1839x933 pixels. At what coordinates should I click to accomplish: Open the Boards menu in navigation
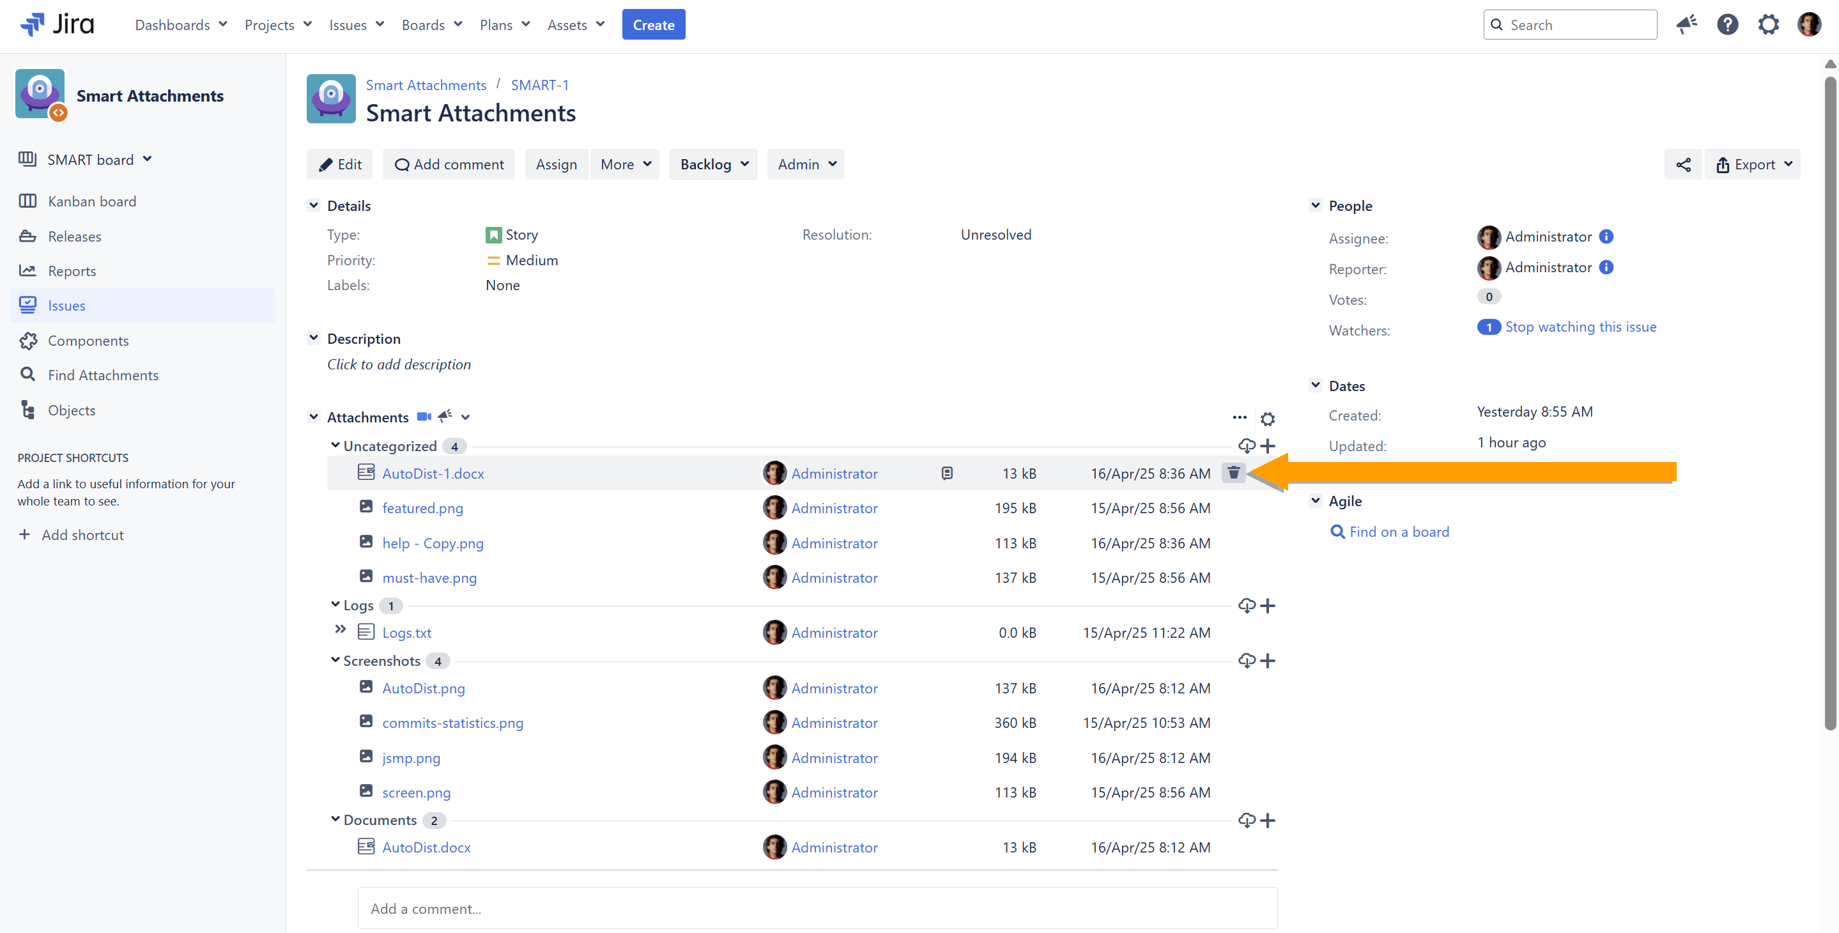pyautogui.click(x=431, y=25)
